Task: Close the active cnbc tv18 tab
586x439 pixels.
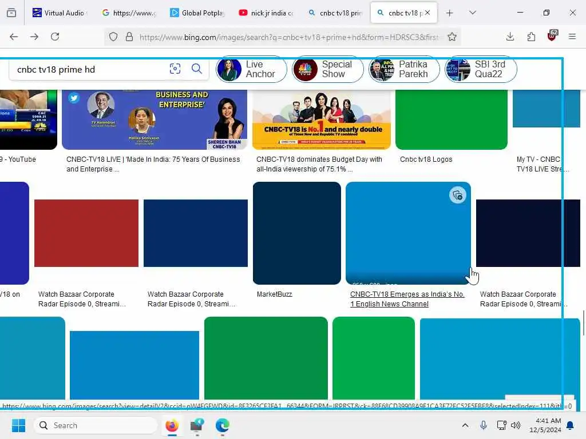Action: pyautogui.click(x=427, y=13)
